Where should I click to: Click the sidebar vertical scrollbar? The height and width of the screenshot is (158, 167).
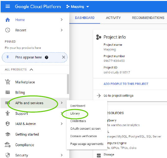[x=68, y=84]
